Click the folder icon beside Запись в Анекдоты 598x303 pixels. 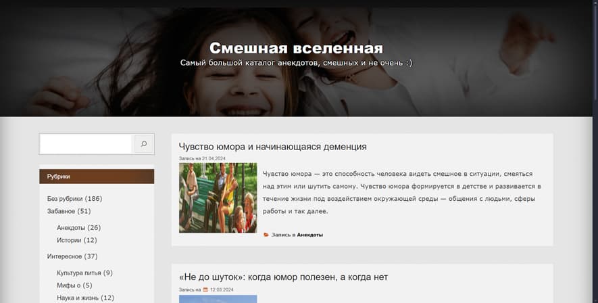266,235
